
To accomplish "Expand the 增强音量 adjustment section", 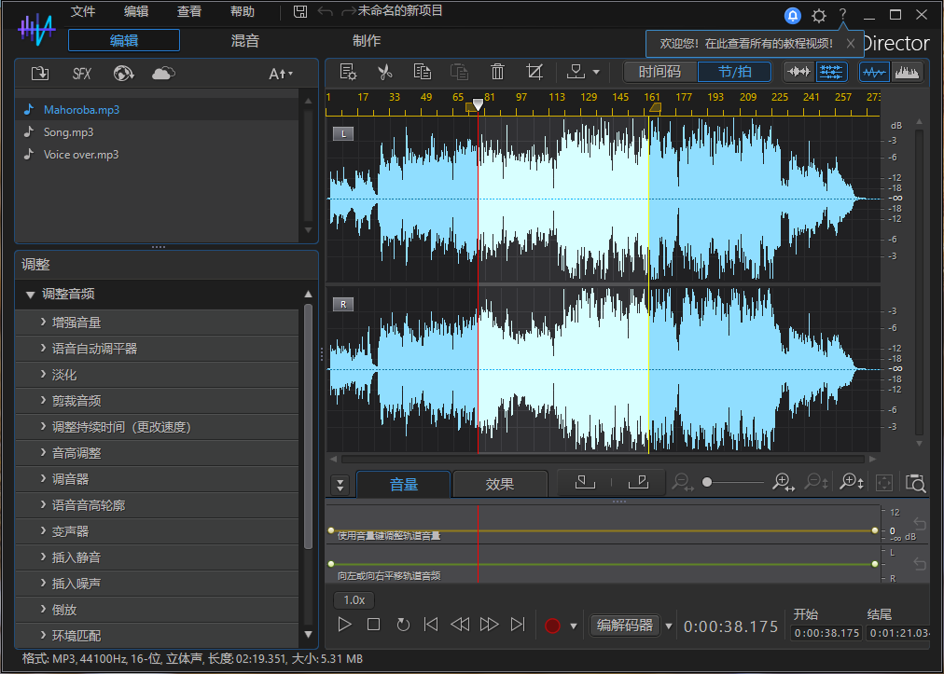I will click(x=76, y=323).
